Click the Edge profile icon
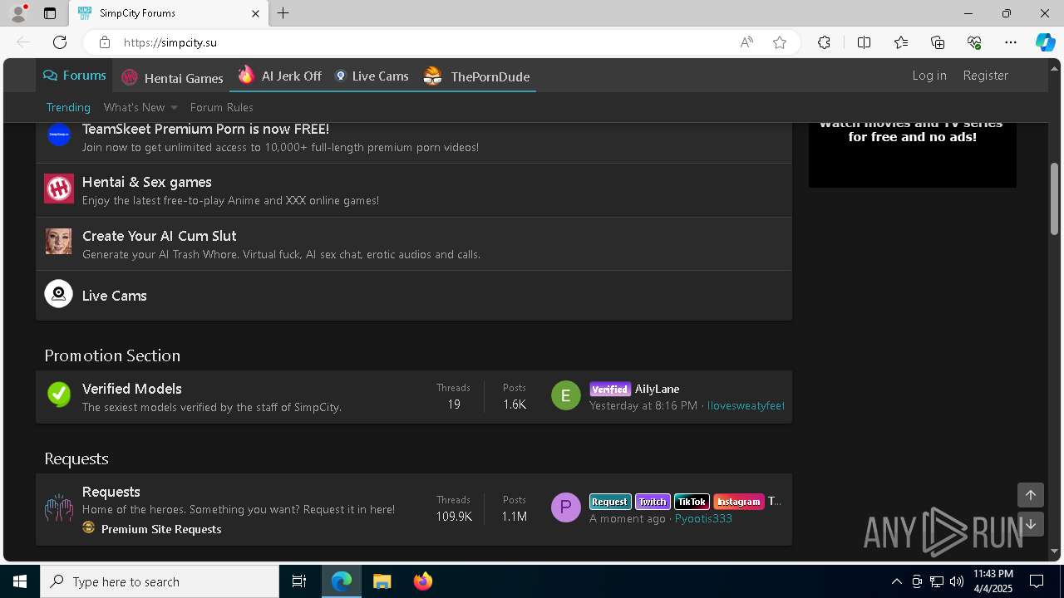Image resolution: width=1064 pixels, height=598 pixels. point(17,13)
